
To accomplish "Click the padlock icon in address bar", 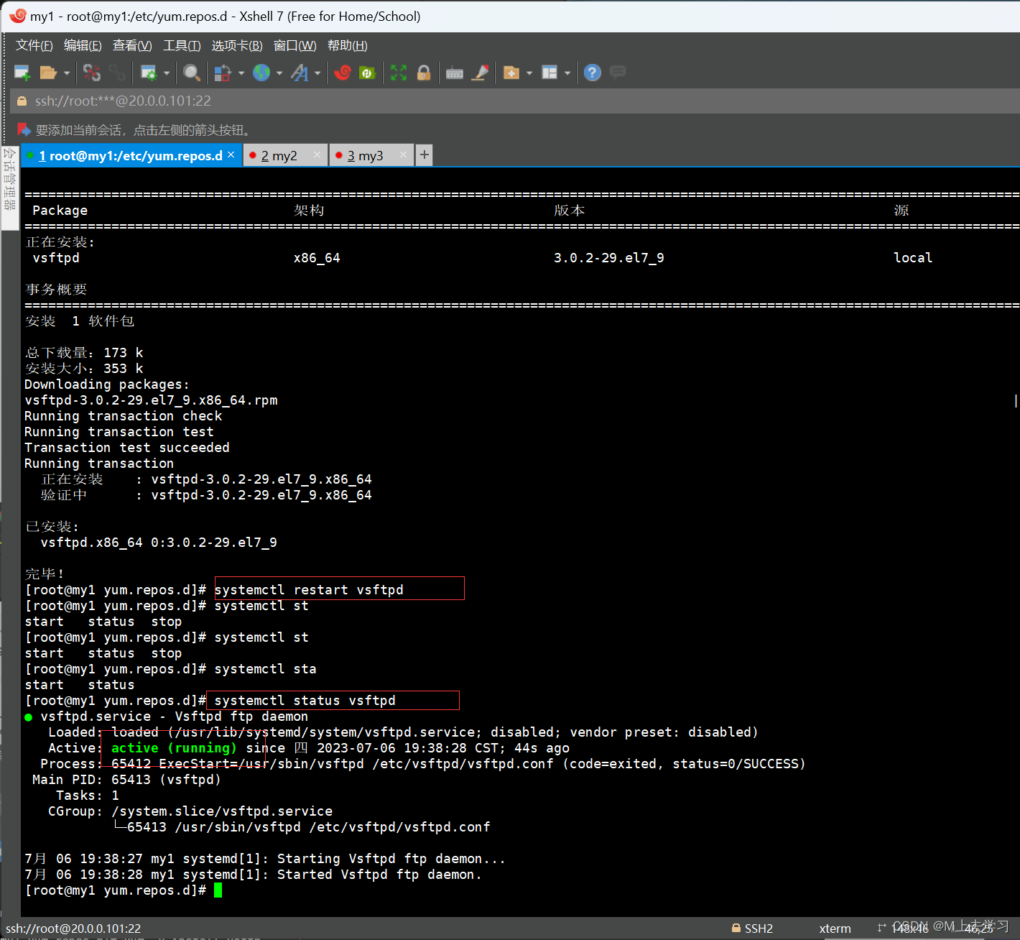I will (22, 101).
